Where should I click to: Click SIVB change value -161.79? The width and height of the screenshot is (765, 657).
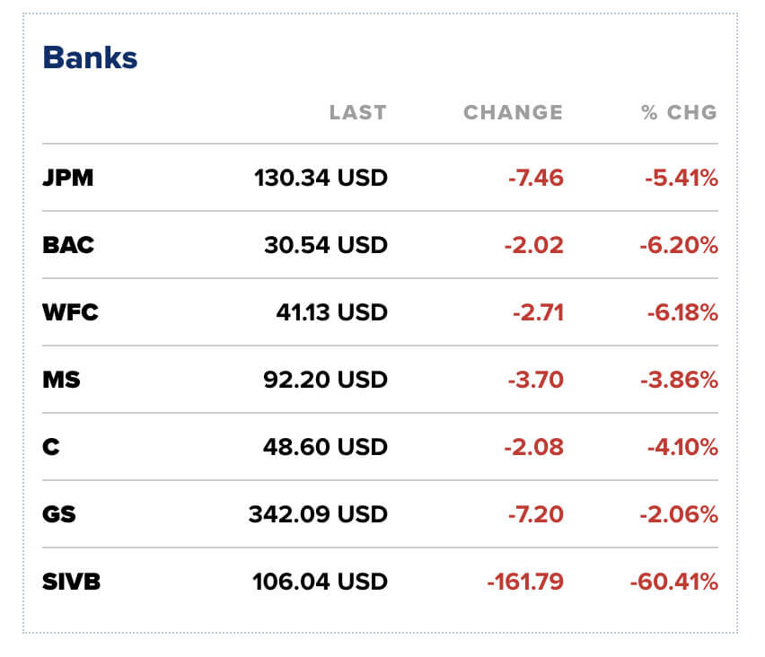point(525,582)
